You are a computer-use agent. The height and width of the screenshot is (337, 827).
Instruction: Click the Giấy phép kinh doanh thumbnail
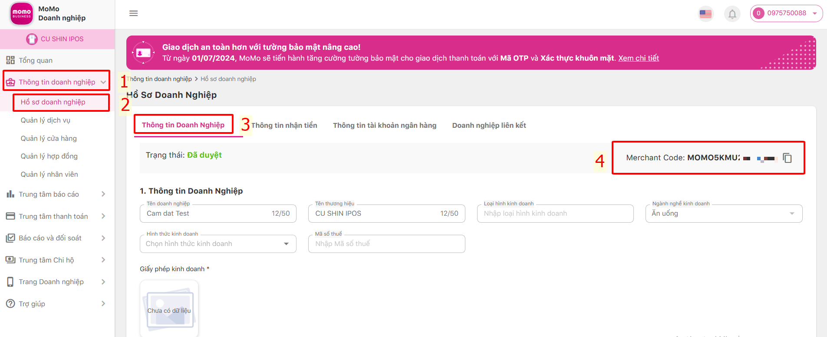tap(169, 308)
